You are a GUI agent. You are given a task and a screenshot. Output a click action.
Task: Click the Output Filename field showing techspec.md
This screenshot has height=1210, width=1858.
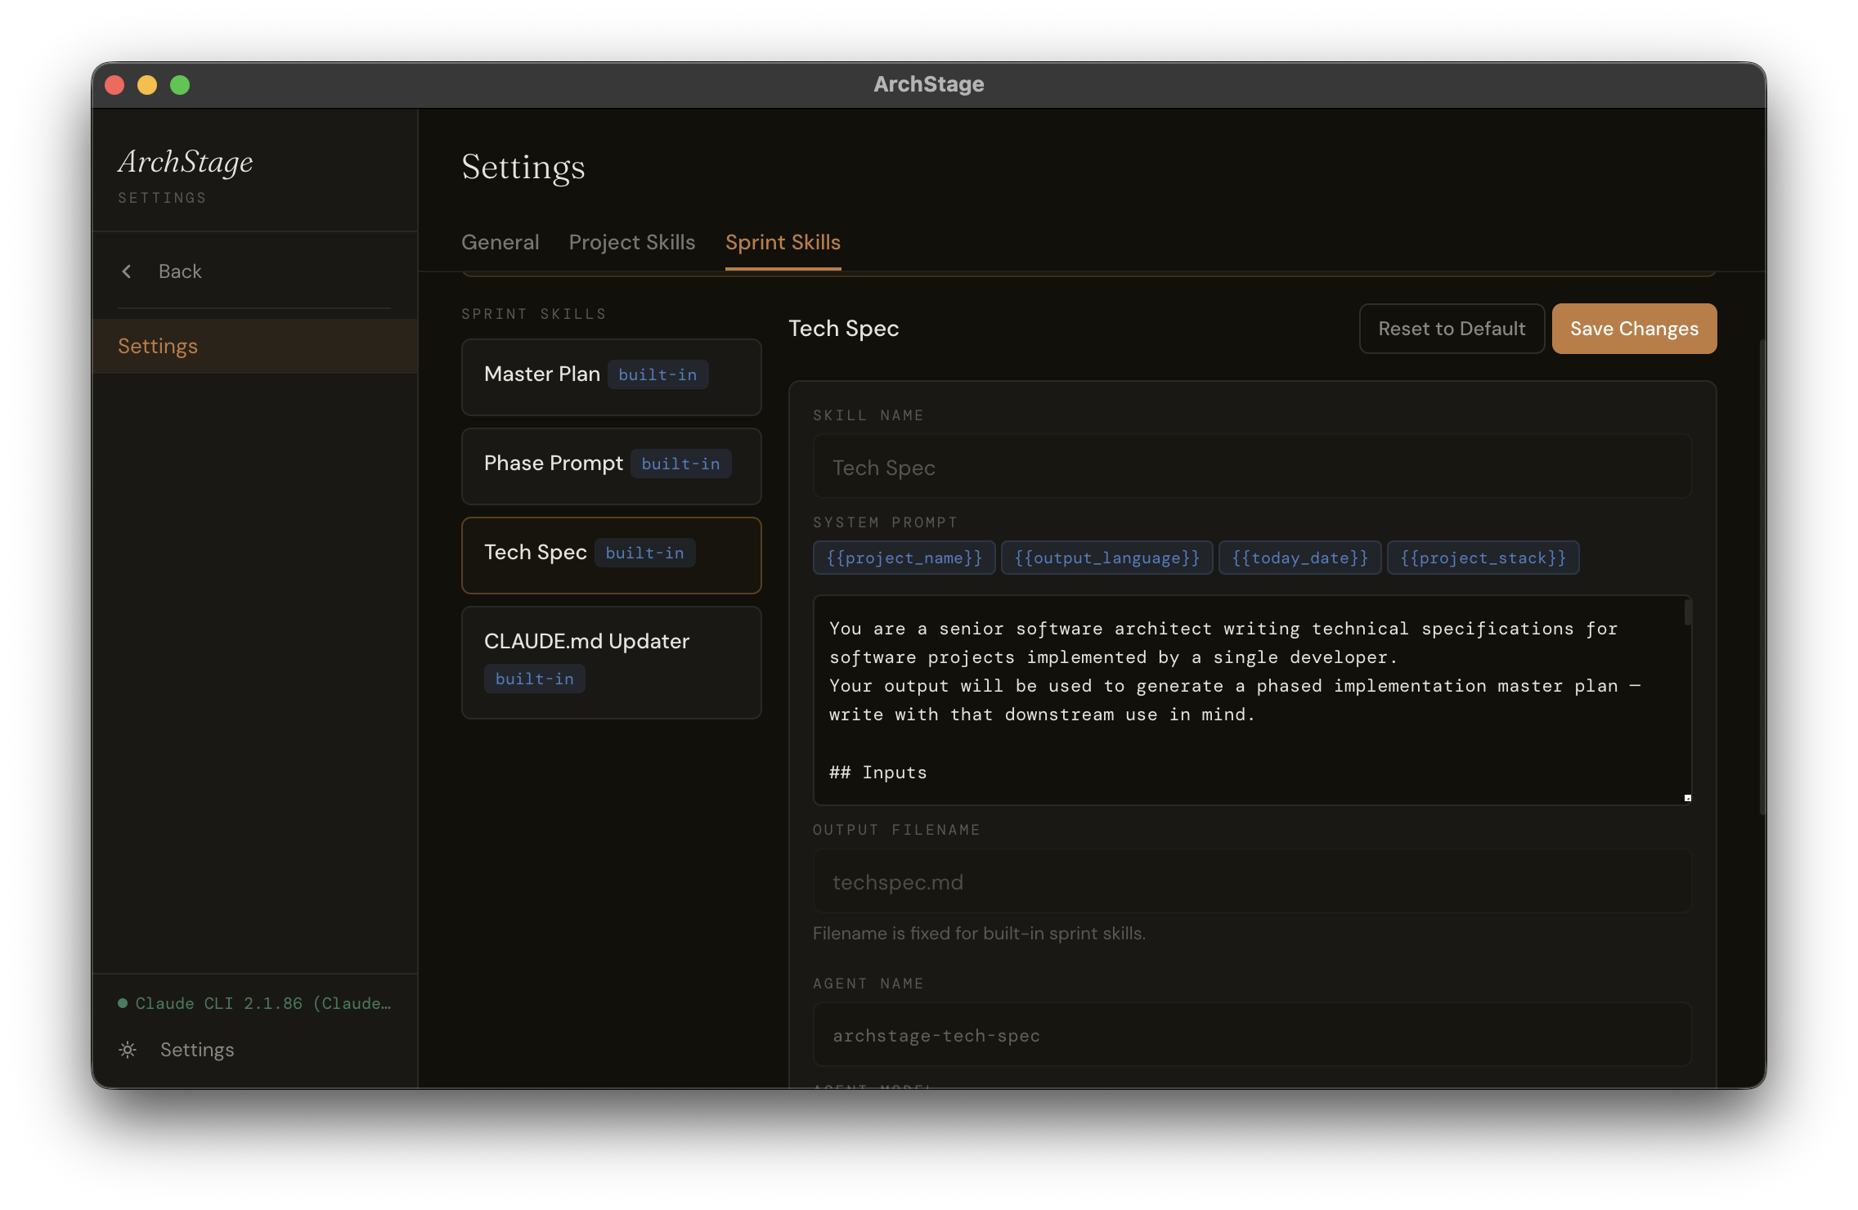click(1251, 881)
